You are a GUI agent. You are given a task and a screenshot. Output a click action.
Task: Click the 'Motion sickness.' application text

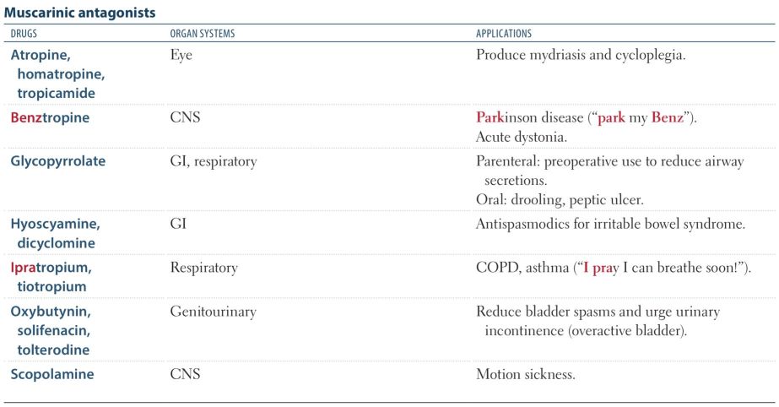click(526, 373)
